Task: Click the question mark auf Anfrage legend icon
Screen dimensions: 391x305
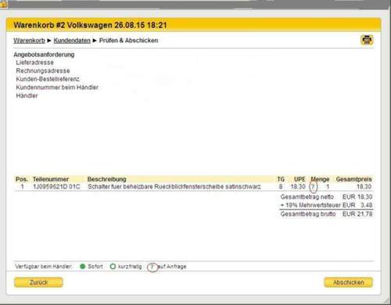Action: 152,267
